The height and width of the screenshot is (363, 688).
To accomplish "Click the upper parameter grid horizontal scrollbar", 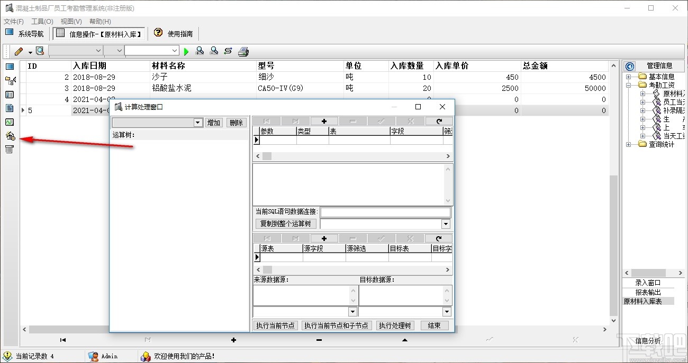I will (x=352, y=156).
